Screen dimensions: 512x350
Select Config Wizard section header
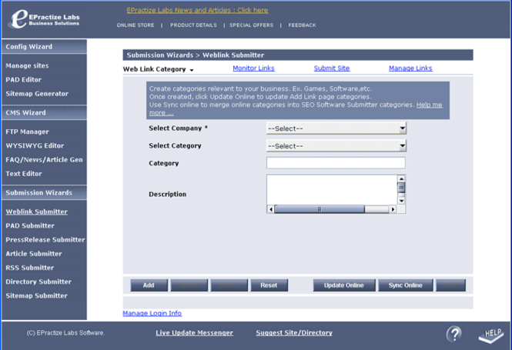45,47
